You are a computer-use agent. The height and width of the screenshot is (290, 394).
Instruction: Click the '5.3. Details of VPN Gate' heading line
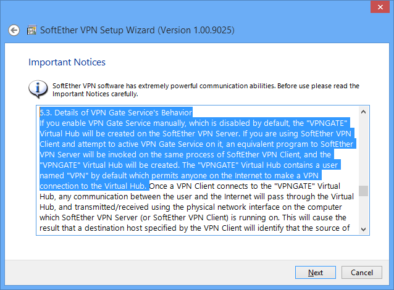click(x=116, y=112)
